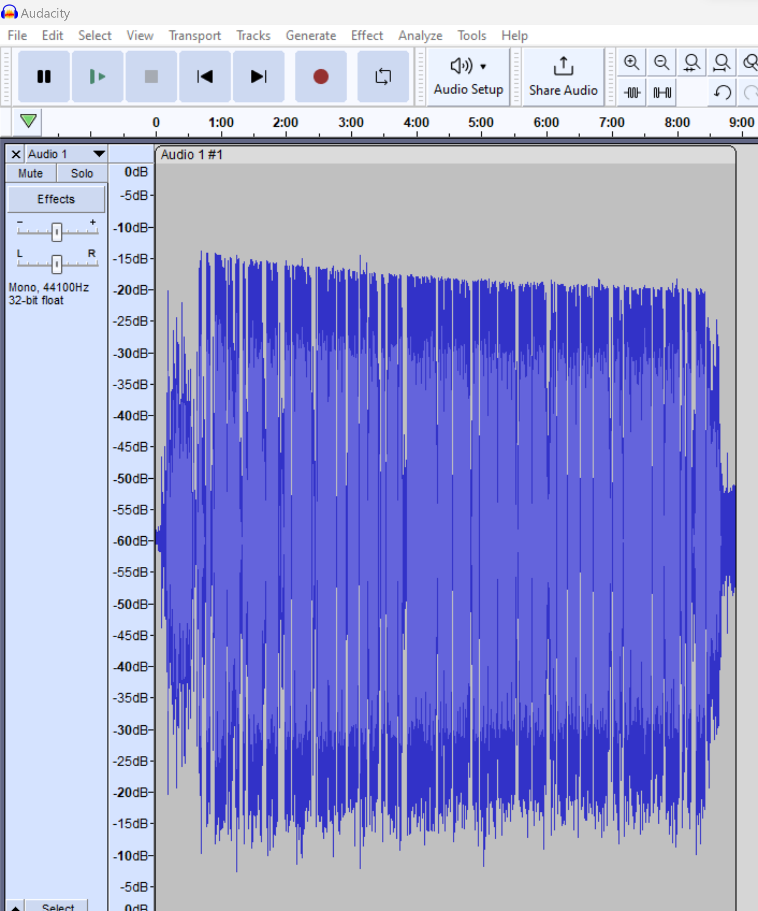The image size is (758, 911).
Task: Click Fit Selection to Width icon
Action: tap(691, 62)
